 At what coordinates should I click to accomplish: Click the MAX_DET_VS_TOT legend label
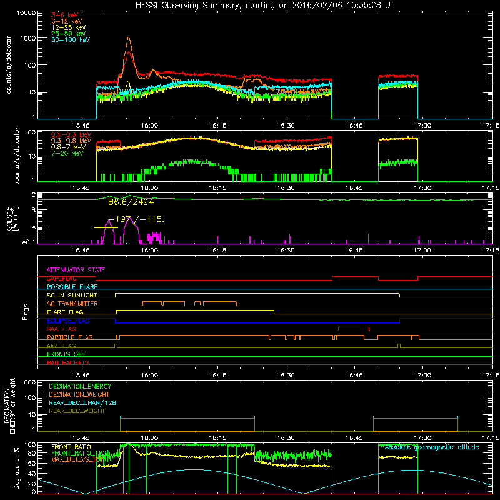tap(78, 459)
